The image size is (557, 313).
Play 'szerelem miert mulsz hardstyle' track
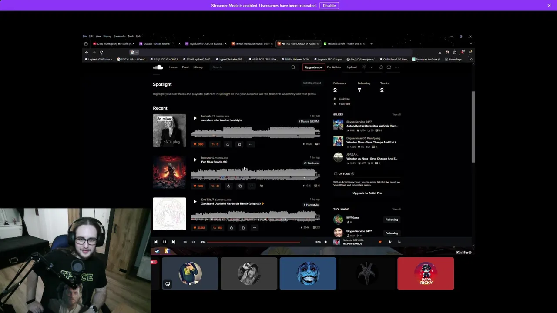pos(195,118)
